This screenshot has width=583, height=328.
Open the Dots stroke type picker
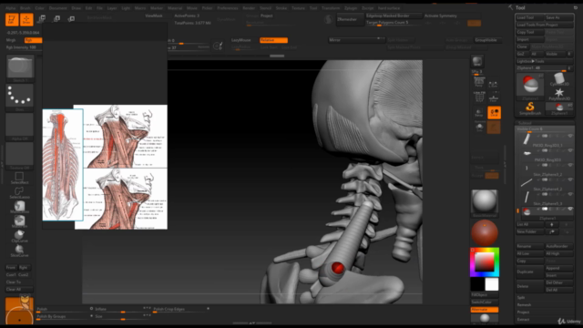pos(20,97)
